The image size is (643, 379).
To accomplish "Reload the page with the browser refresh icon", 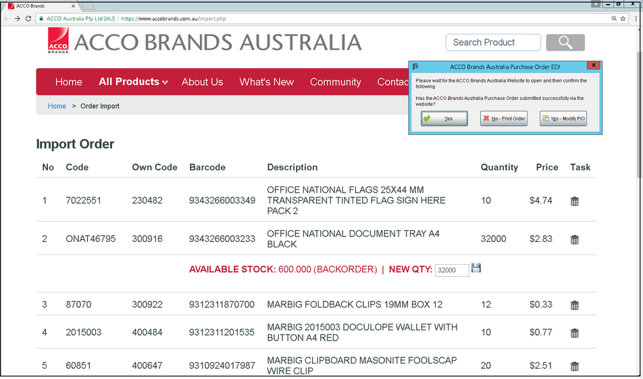I will click(x=28, y=18).
